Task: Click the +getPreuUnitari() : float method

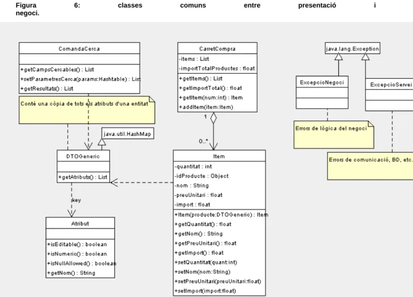Action: coord(205,243)
